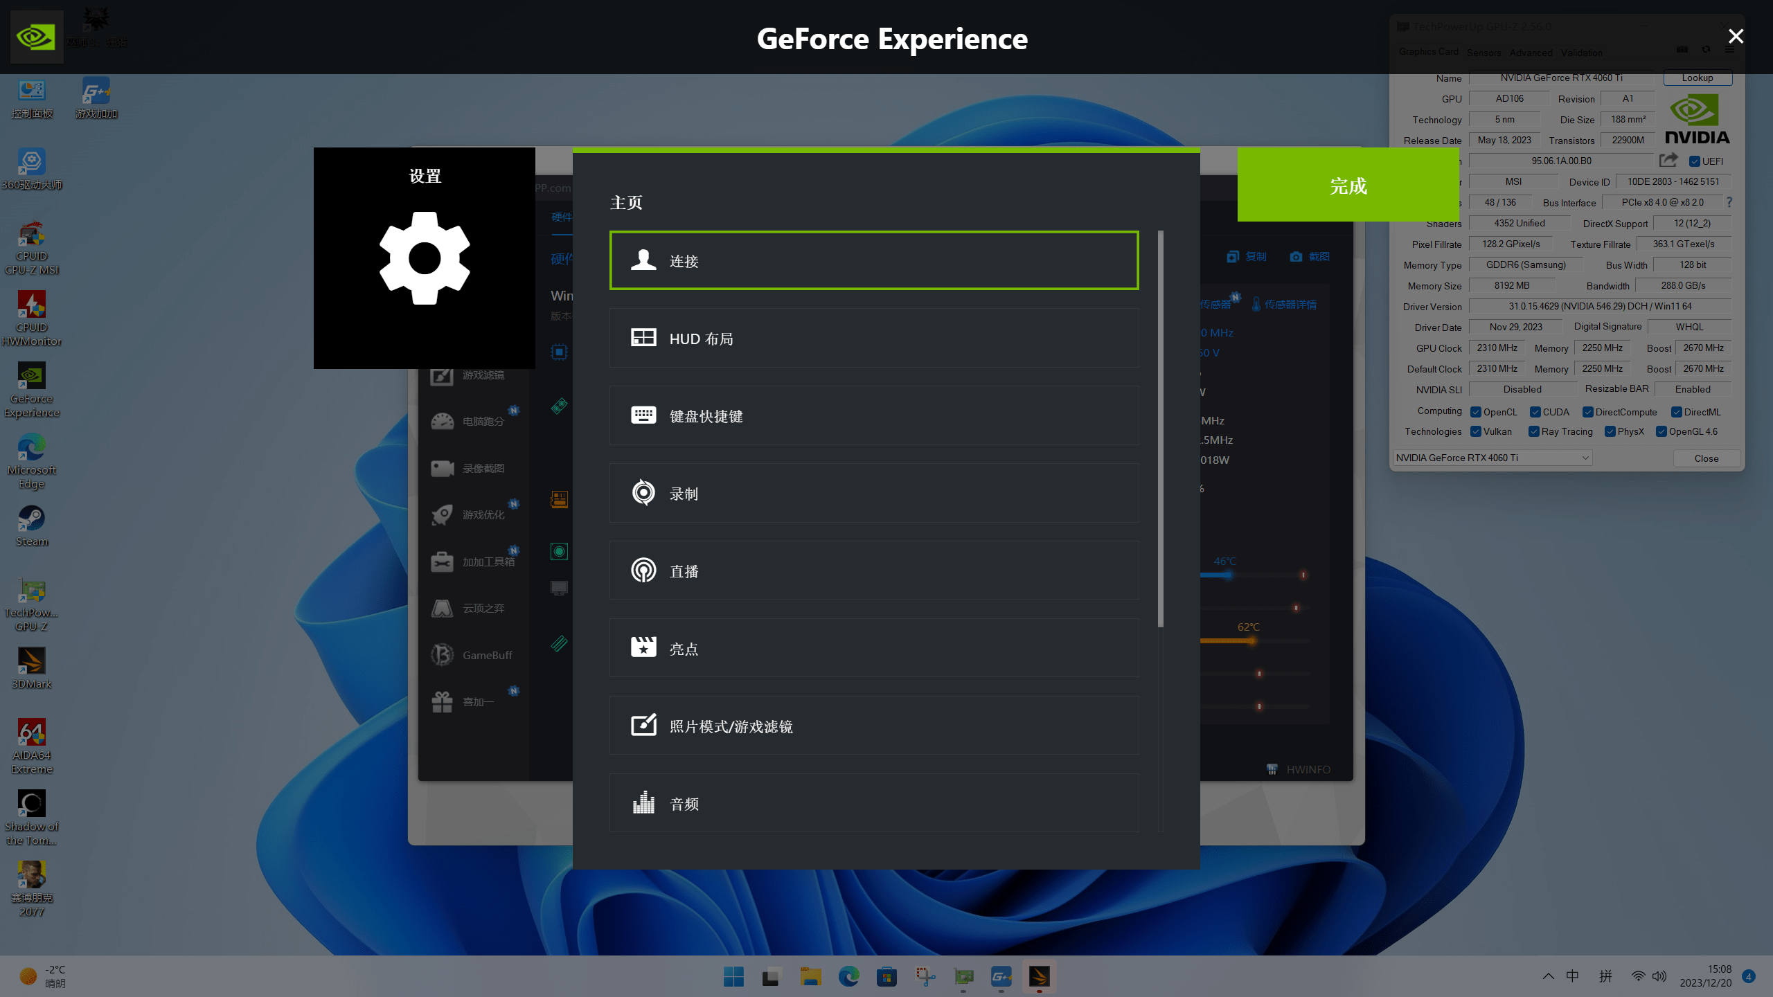This screenshot has width=1773, height=997.
Task: Open 360驱动大师 desktop icon
Action: pyautogui.click(x=32, y=170)
